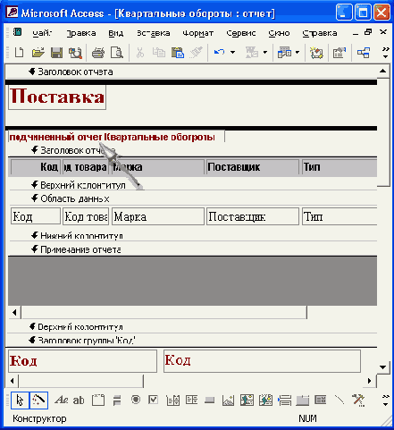
Task: Open top toolbar options chevron
Action: [385, 53]
